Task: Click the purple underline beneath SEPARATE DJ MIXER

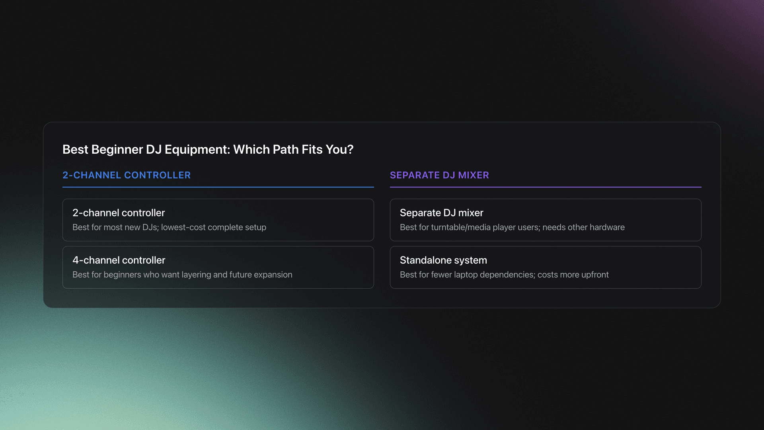Action: 545,187
